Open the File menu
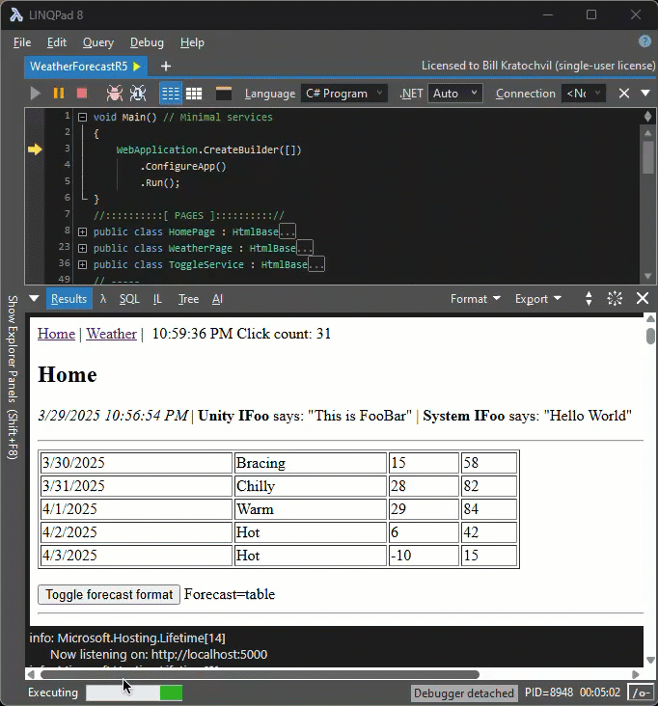Viewport: 658px width, 706px height. pos(22,42)
